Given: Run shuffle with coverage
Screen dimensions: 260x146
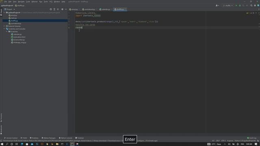Looking at the screenshot, I should [243, 5].
